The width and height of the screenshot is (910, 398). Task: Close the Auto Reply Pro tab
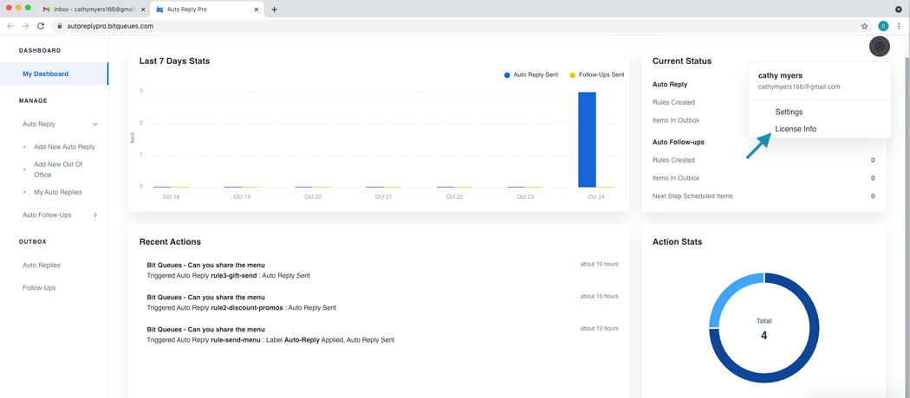(x=257, y=10)
